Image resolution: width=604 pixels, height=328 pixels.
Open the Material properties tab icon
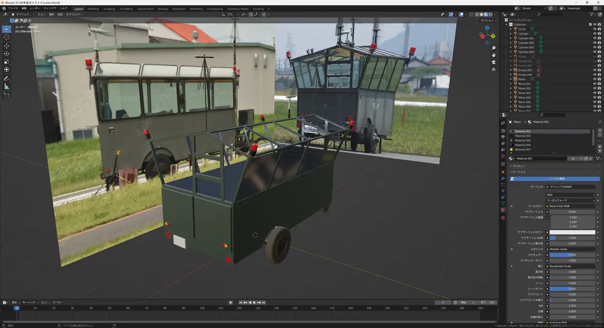coord(503,210)
